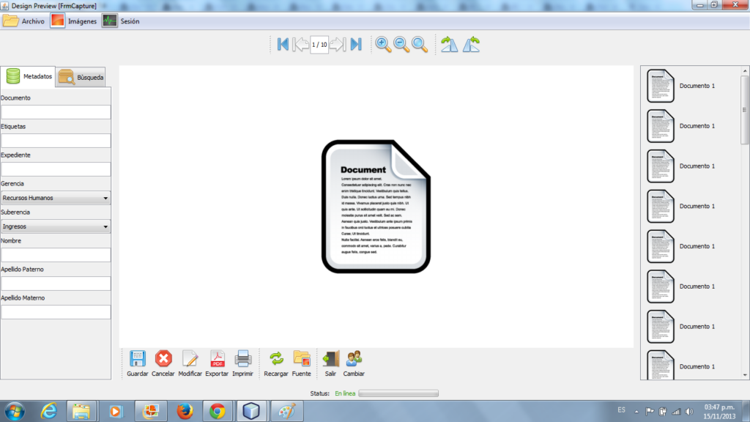Click the Guardar save icon
Viewport: 750px width, 422px height.
click(137, 359)
